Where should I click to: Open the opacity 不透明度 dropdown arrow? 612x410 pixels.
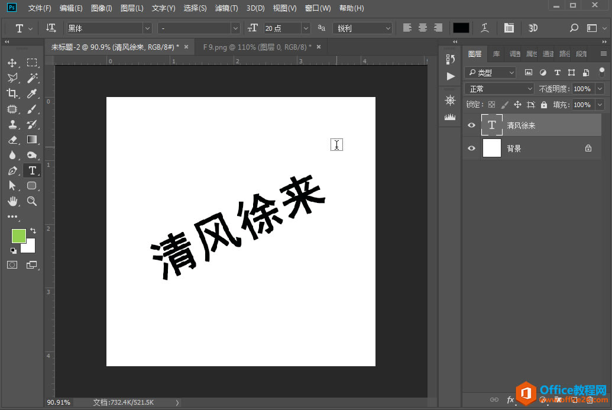coord(600,89)
